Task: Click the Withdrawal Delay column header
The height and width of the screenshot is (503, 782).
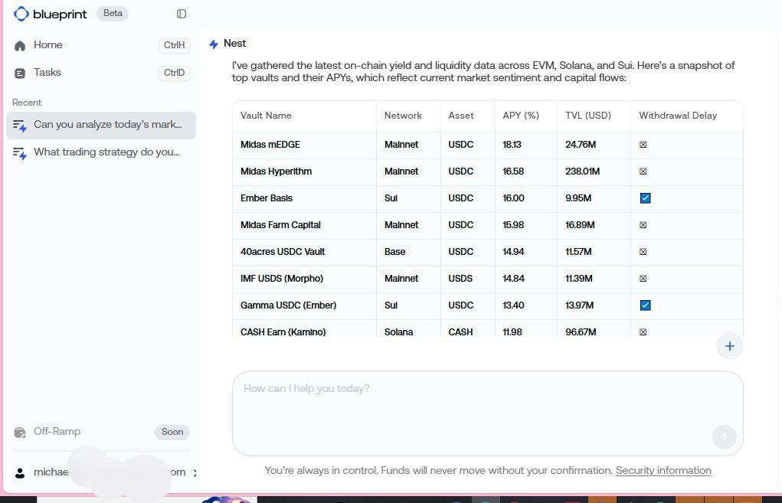Action: coord(678,116)
